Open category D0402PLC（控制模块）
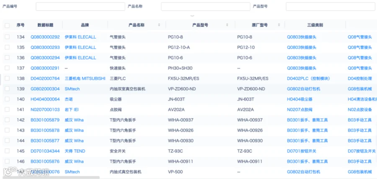This screenshot has width=377, height=179. click(x=308, y=78)
